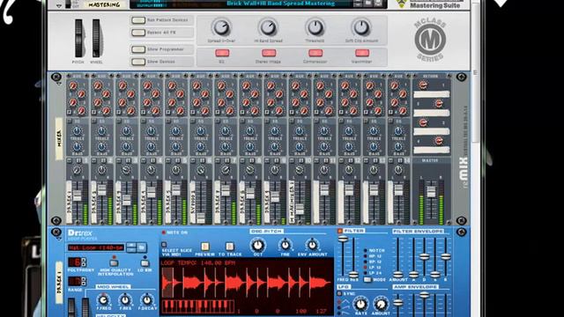Screen dimensions: 564x317
Task: Mute mixer channel 1
Action: pyautogui.click(x=70, y=160)
